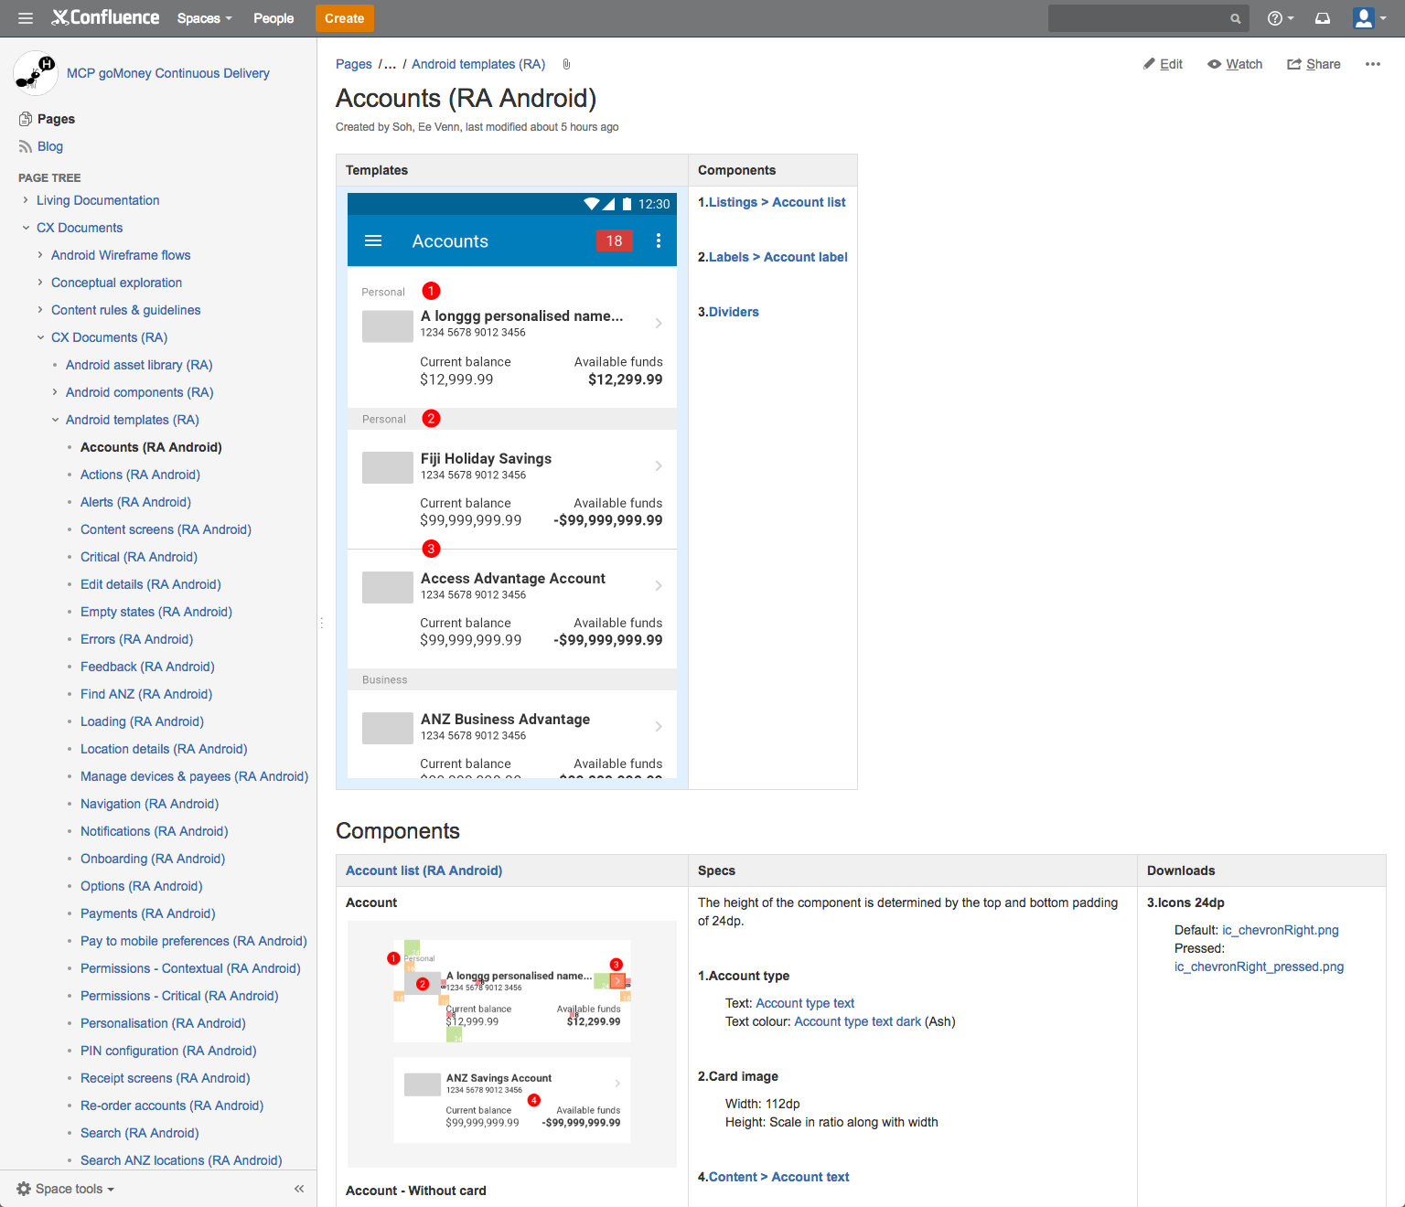Open Personalisation (RA Android) page
1405x1207 pixels.
(x=163, y=1023)
